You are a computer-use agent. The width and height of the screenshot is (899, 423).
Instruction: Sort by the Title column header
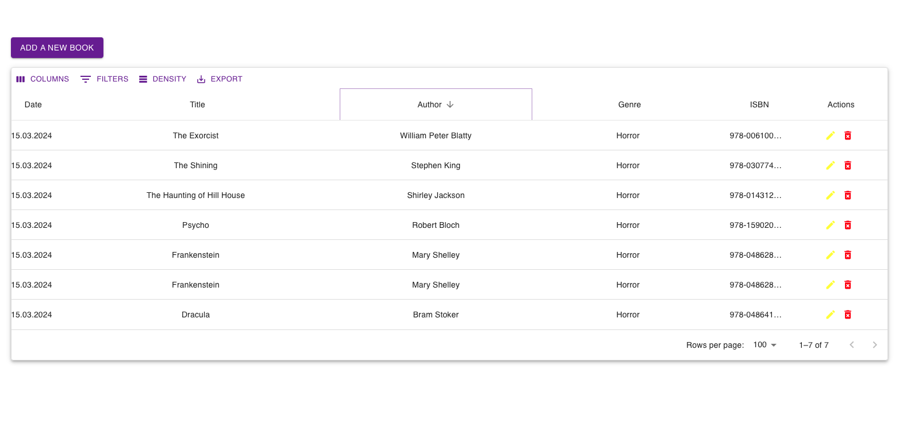(x=197, y=104)
